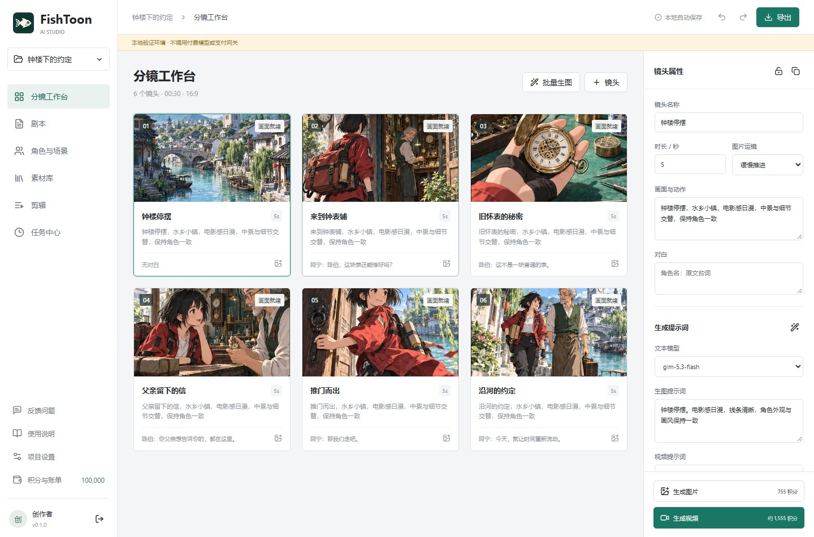Open 项目设置 in sidebar

pyautogui.click(x=58, y=457)
